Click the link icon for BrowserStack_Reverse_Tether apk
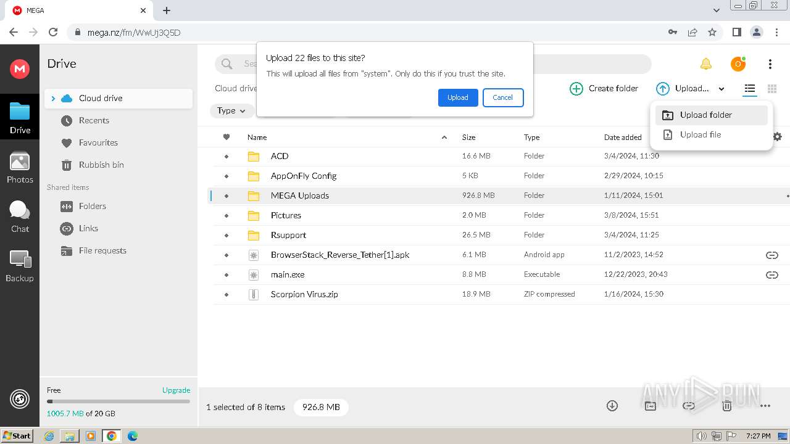 tap(771, 255)
